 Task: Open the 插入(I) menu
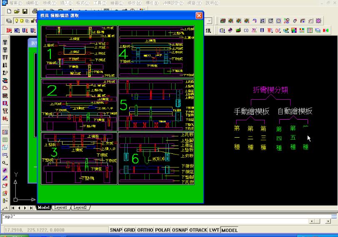pyautogui.click(x=66, y=3)
